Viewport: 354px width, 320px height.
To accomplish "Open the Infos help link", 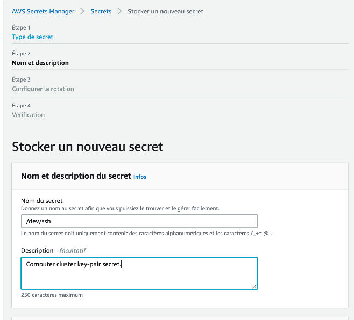I will coord(140,177).
